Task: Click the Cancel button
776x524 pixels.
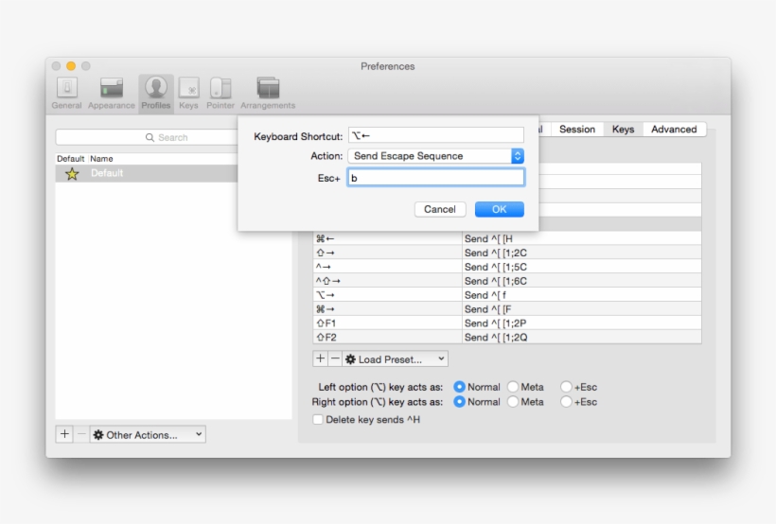Action: [x=439, y=209]
